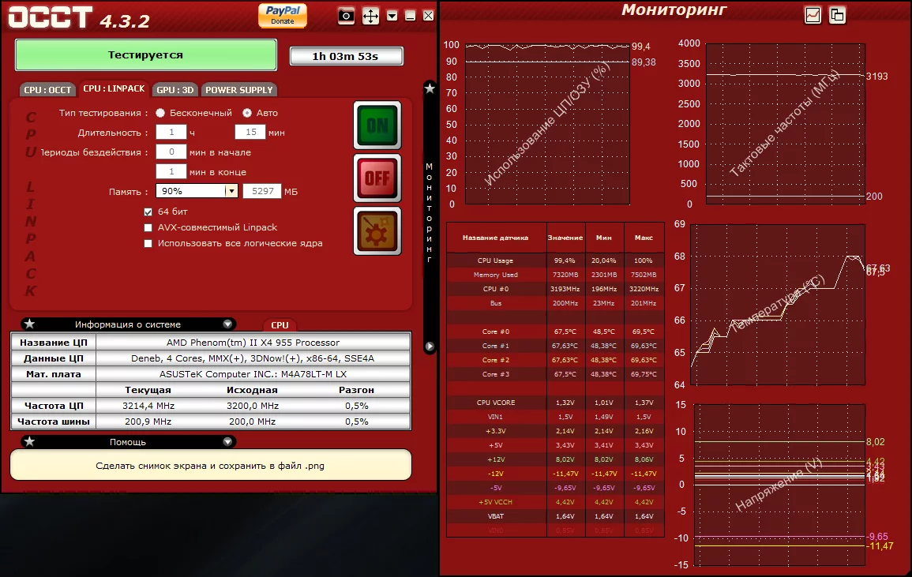The image size is (912, 577).
Task: Click the move window crosshair icon
Action: pyautogui.click(x=370, y=16)
